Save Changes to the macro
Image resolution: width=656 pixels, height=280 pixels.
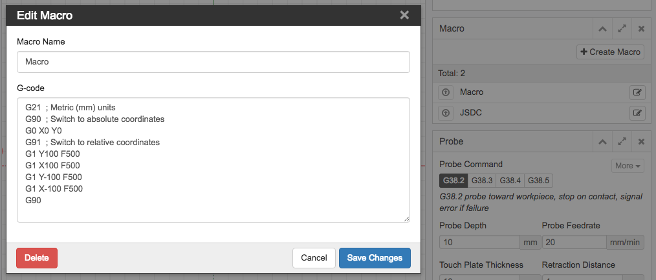pos(375,258)
